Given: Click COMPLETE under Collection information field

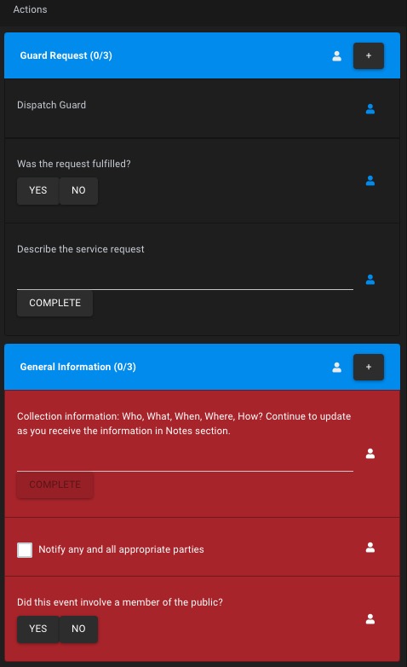Looking at the screenshot, I should tap(54, 485).
